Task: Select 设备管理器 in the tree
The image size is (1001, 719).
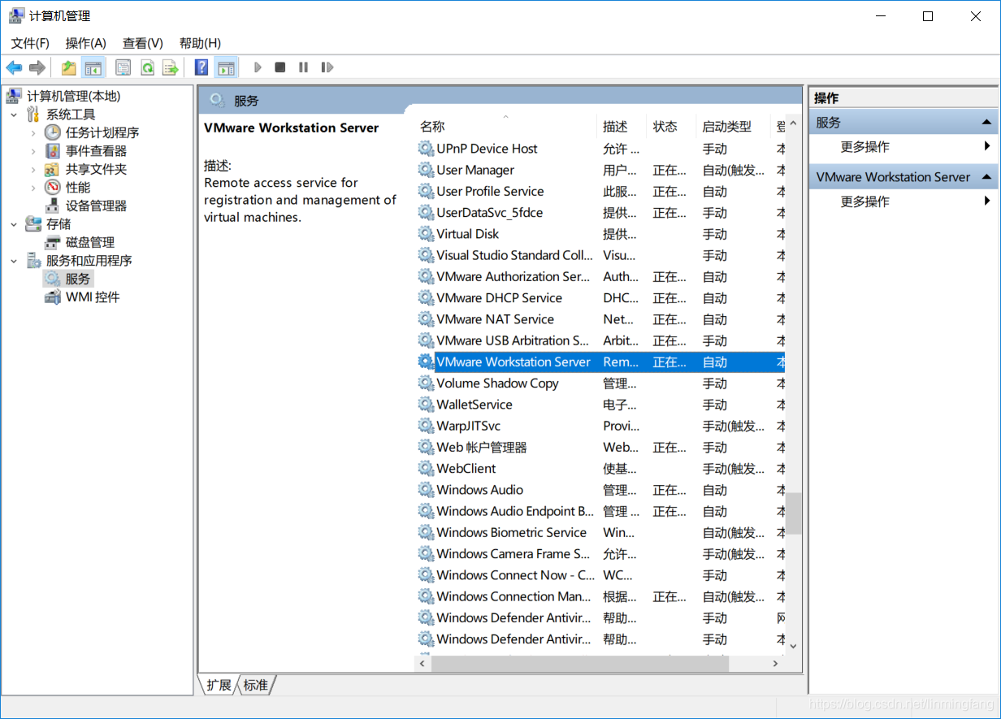Action: click(96, 206)
